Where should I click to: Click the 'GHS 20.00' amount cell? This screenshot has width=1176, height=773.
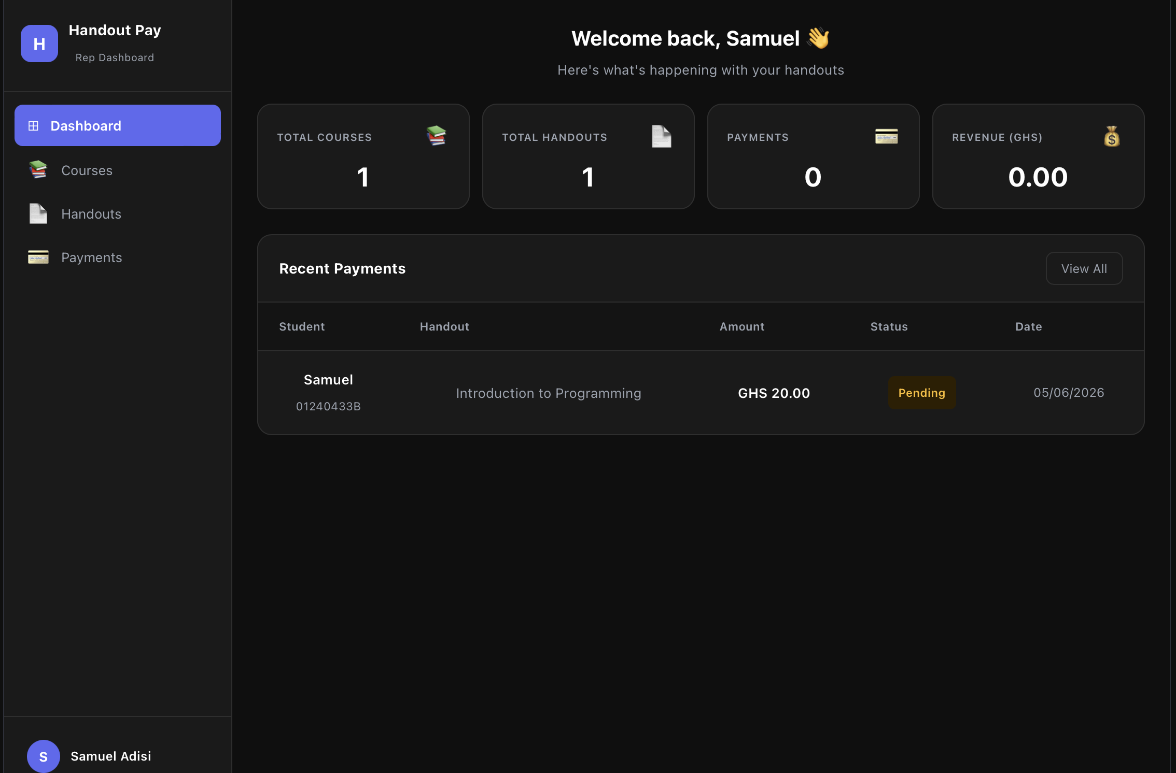point(774,393)
